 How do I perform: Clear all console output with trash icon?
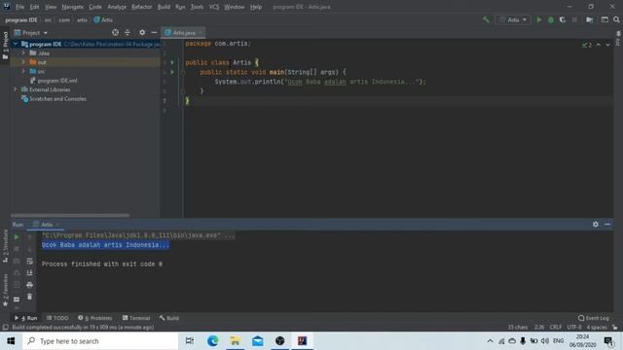[x=29, y=297]
